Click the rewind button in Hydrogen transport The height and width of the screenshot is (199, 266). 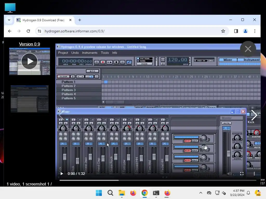(x=97, y=62)
